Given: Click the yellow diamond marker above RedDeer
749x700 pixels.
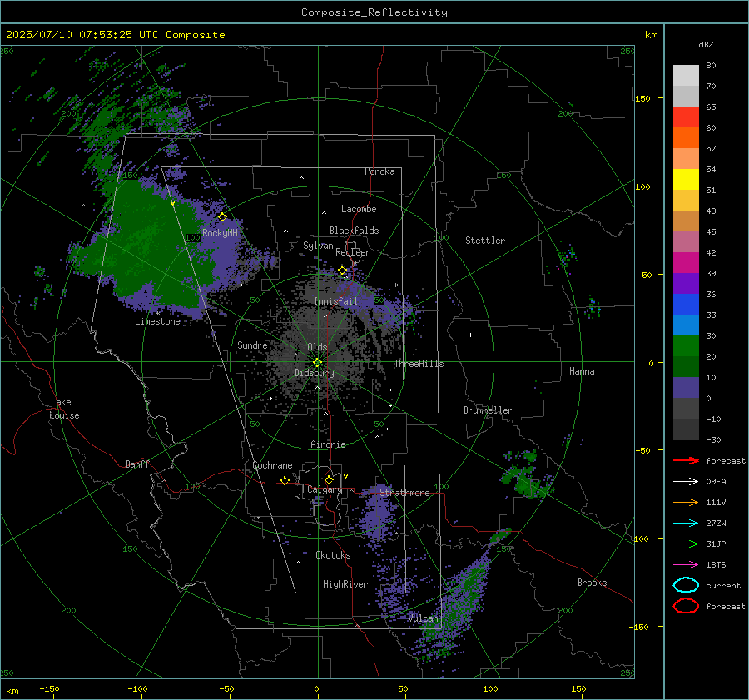Looking at the screenshot, I should pyautogui.click(x=342, y=271).
